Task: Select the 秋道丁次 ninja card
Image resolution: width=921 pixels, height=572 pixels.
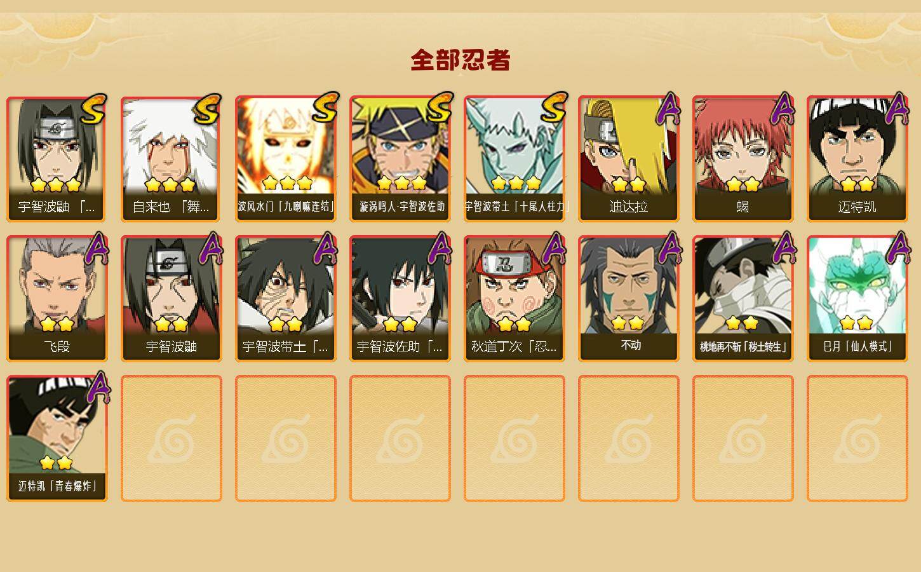Action: 514,299
